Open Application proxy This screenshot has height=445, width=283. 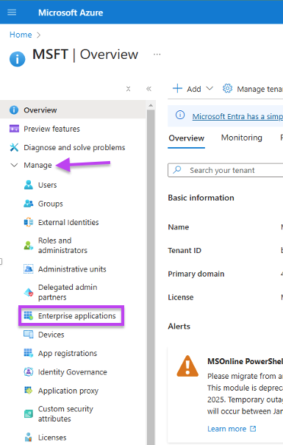click(68, 391)
